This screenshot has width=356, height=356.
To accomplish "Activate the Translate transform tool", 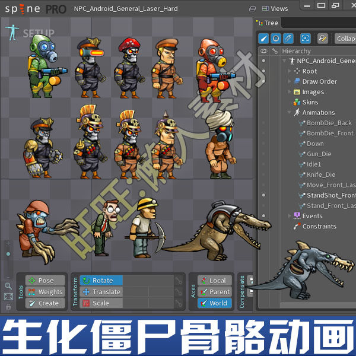I will pos(101,292).
